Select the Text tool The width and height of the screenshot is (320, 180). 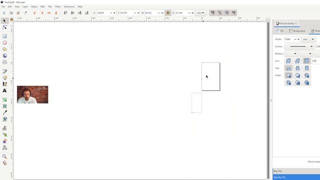4,90
